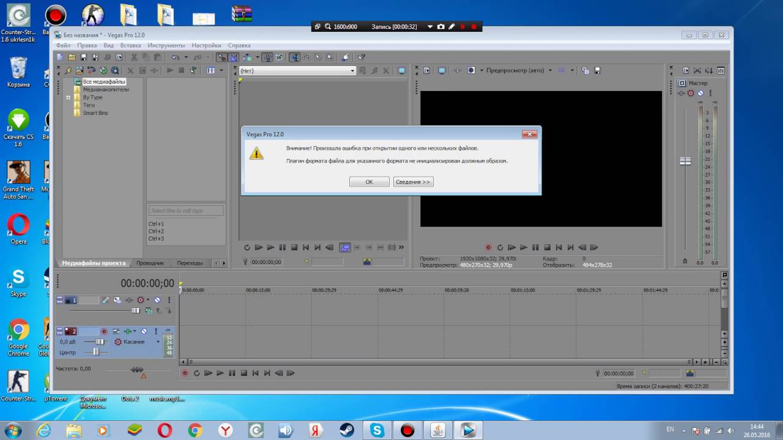Select the Smart Bins folder
The image size is (783, 440).
95,113
